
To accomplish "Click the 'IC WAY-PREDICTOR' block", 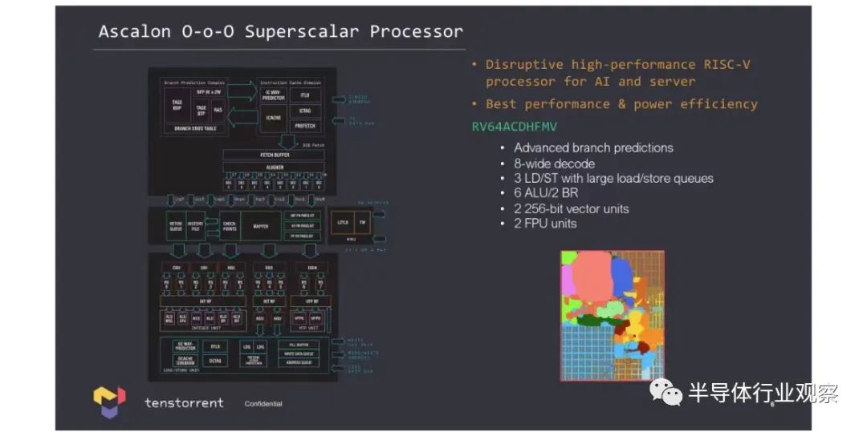I will pyautogui.click(x=274, y=95).
